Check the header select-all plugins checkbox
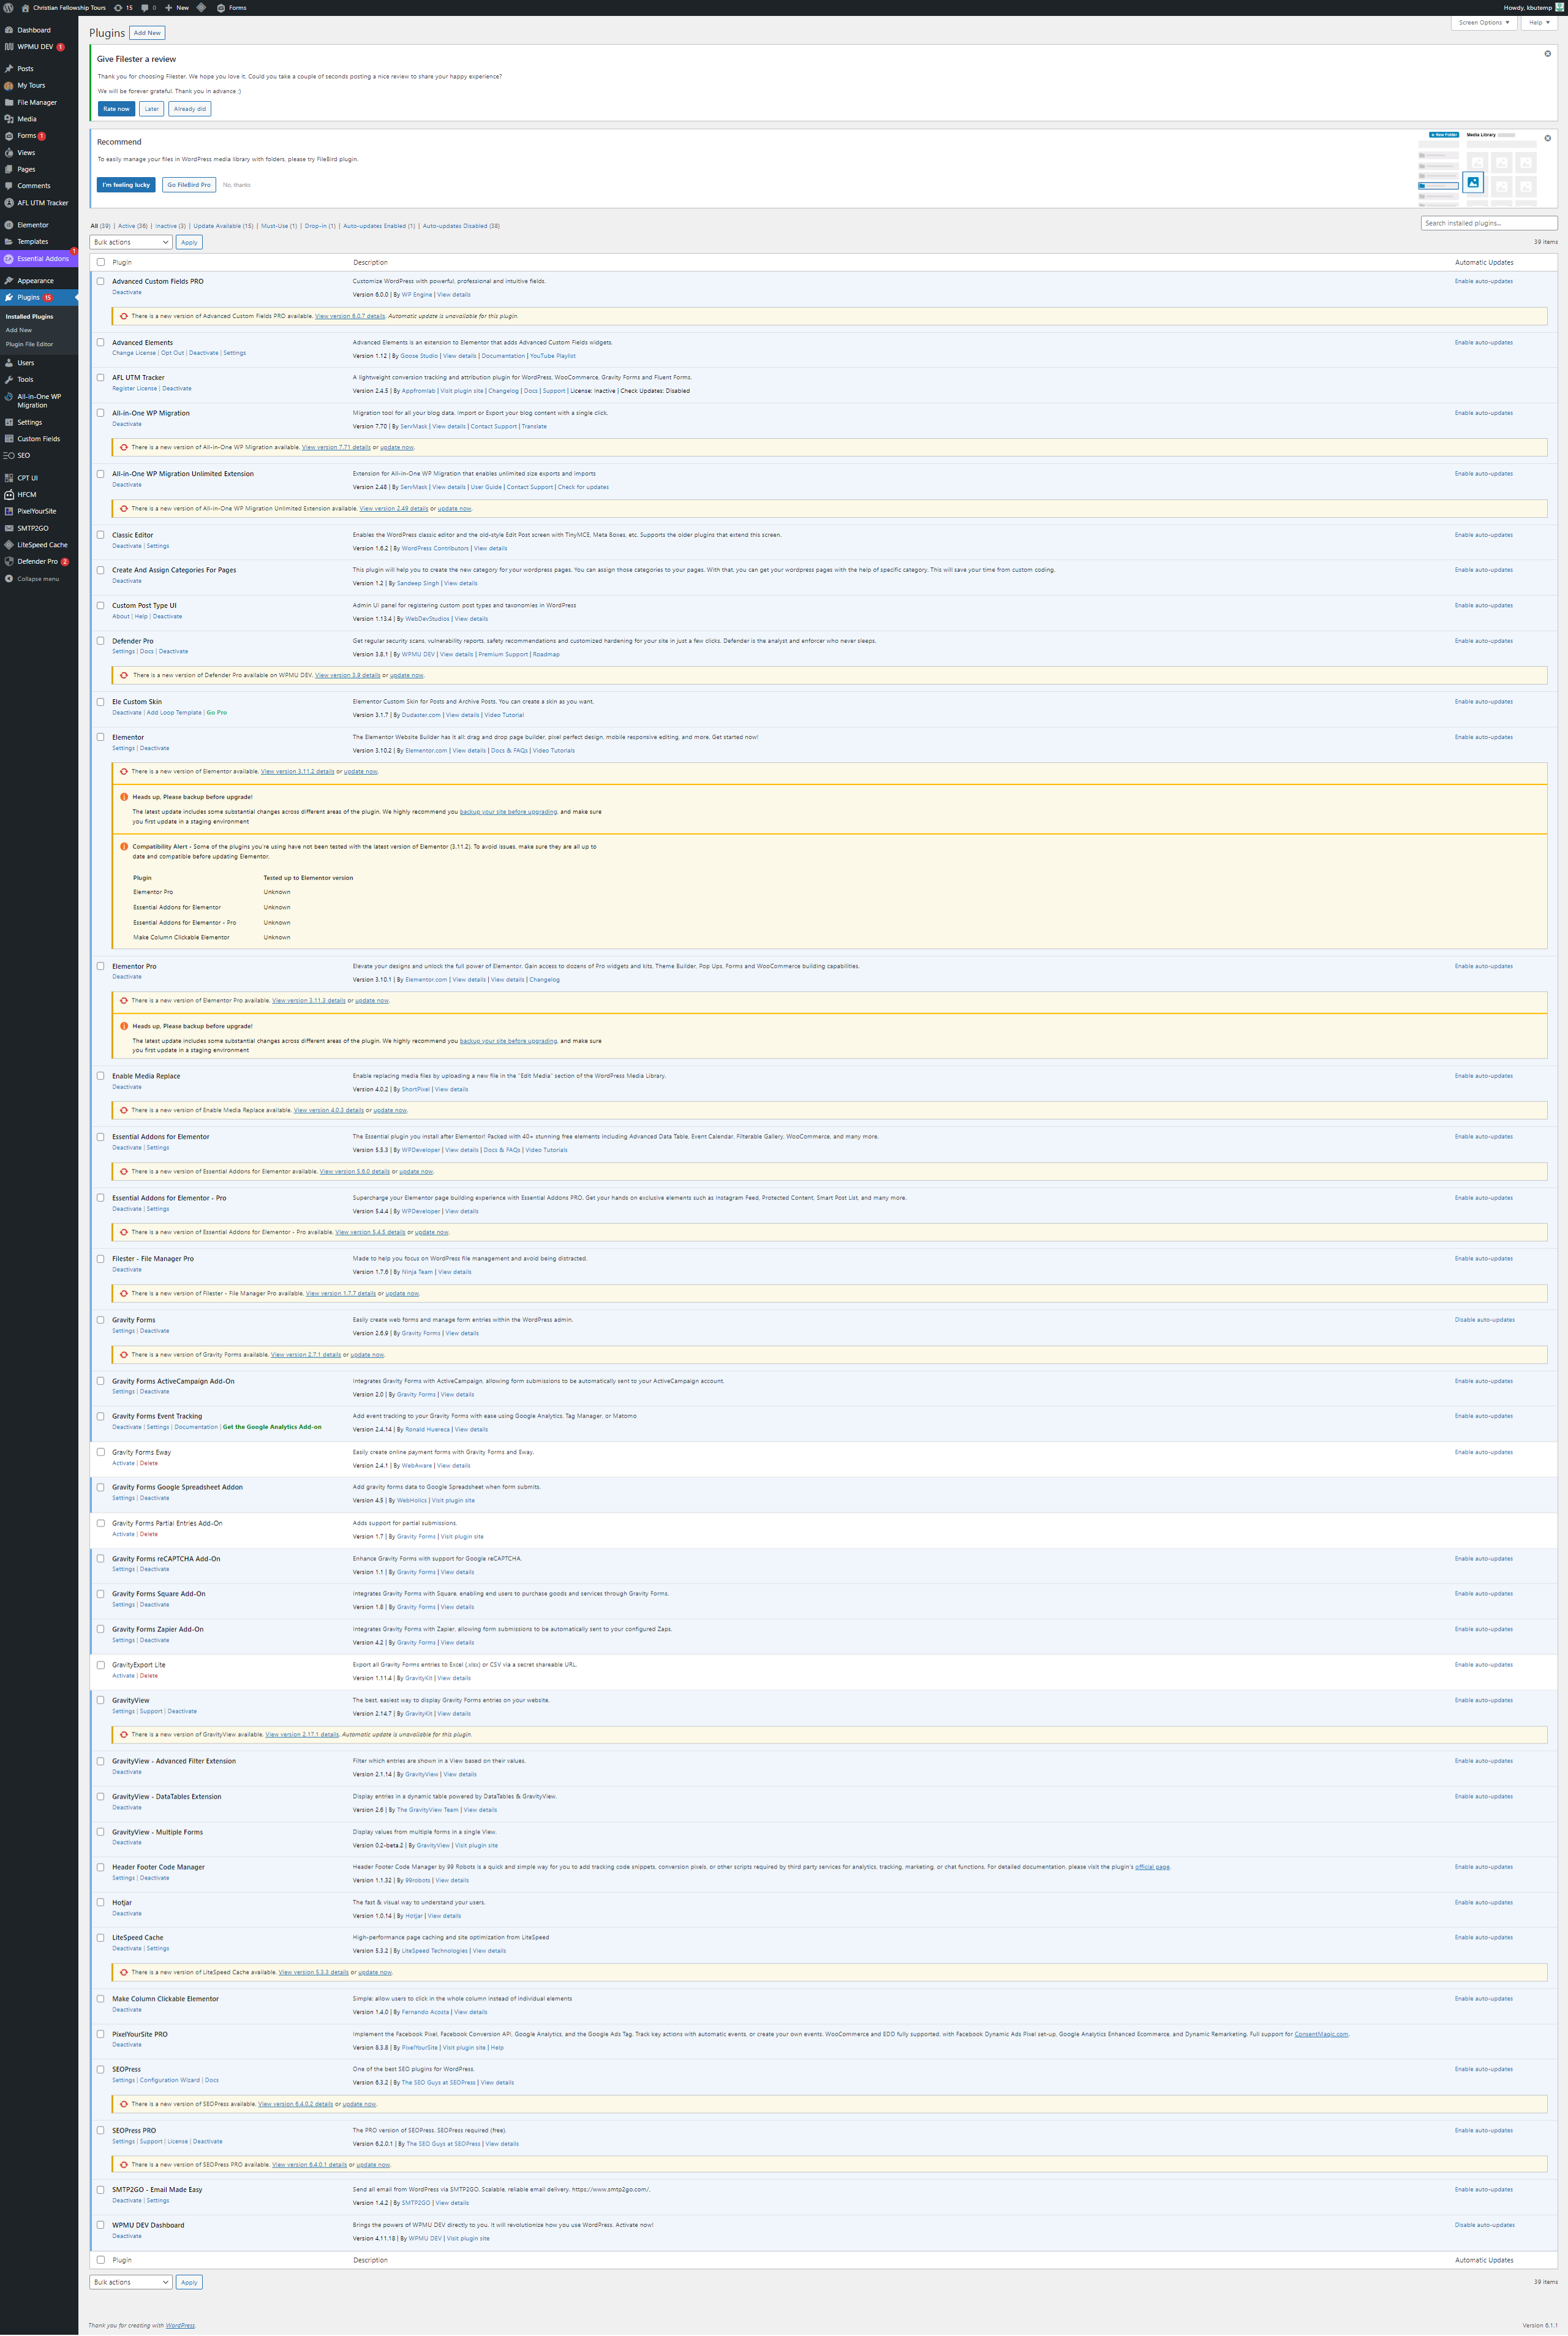This screenshot has width=1568, height=2336. point(100,262)
